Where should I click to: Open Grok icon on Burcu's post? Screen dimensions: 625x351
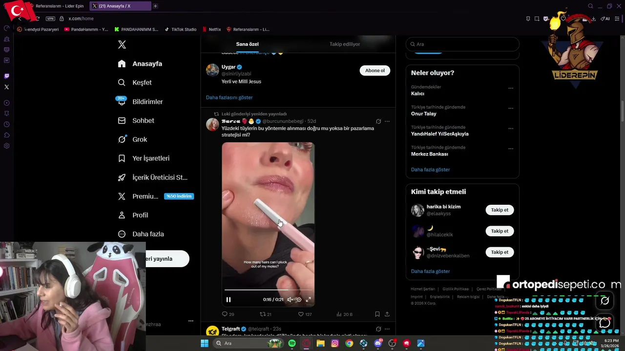pos(378,121)
